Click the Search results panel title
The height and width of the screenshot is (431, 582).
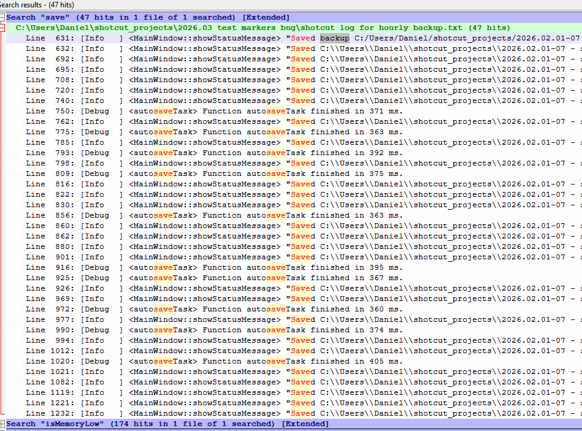pyautogui.click(x=37, y=5)
